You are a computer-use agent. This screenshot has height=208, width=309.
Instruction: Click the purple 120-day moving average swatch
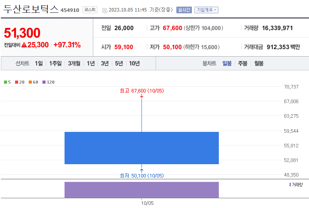tap(44, 82)
